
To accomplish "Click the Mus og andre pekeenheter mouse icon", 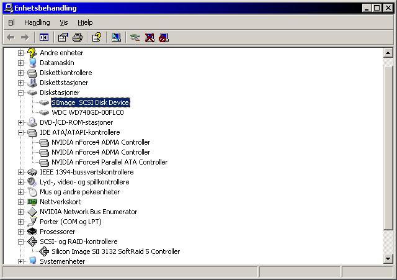I will coord(32,192).
